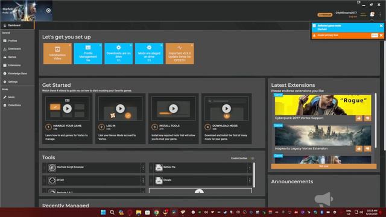Open the Bethini Pie options menu

tap(250, 168)
